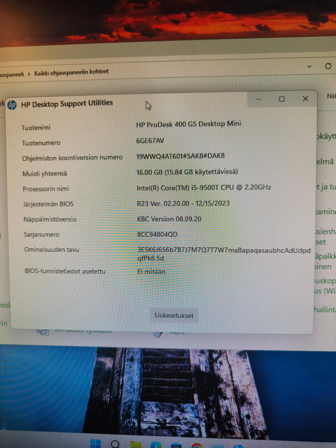The width and height of the screenshot is (336, 448).
Task: Click processor value 'Intel(R) Core(TM) i5-9500T'
Action: (x=204, y=188)
